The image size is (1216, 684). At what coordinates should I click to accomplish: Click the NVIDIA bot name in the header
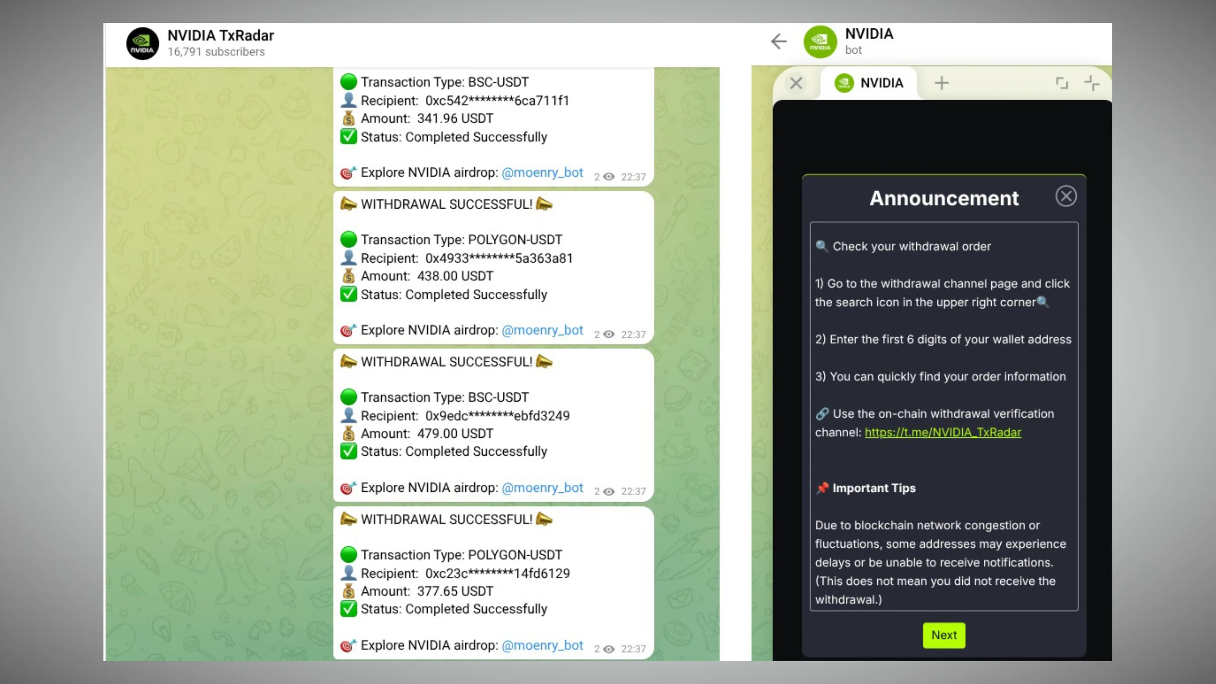pyautogui.click(x=869, y=33)
